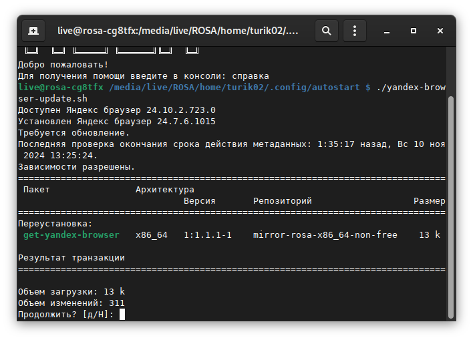
Task: Click the cursor after Продолжить prompt
Action: pyautogui.click(x=122, y=314)
